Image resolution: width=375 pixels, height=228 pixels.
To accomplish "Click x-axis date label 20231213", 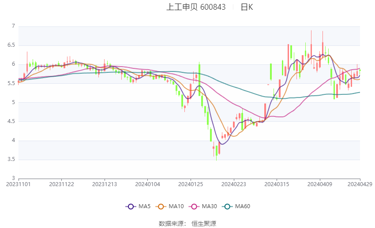I will click(x=105, y=184).
